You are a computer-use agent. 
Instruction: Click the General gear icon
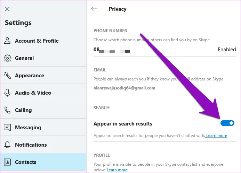coord(7,58)
